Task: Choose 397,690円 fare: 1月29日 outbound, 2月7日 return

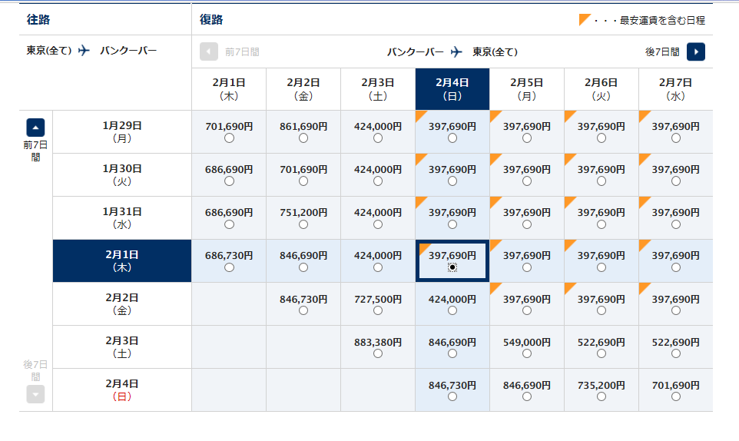Action: (x=676, y=138)
